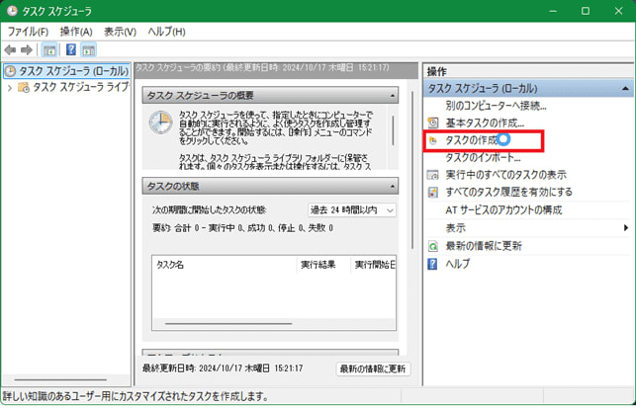Open the ファイル(F) menu
The height and width of the screenshot is (408, 636).
pyautogui.click(x=28, y=32)
